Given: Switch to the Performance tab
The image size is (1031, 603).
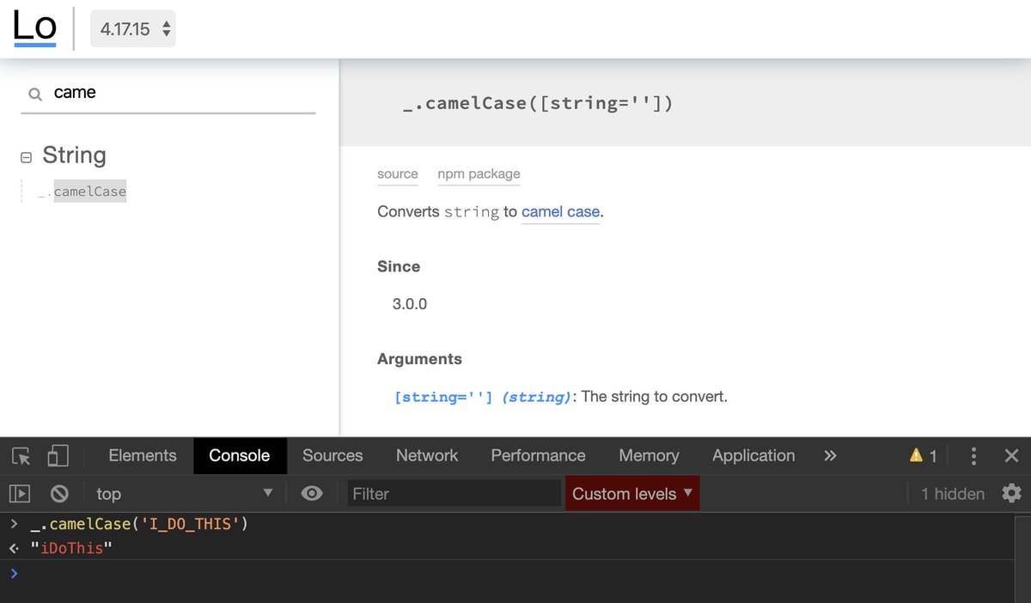Looking at the screenshot, I should tap(538, 456).
